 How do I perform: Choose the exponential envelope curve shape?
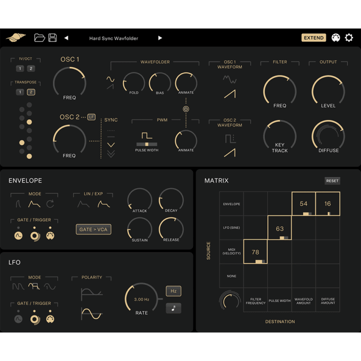(103, 204)
